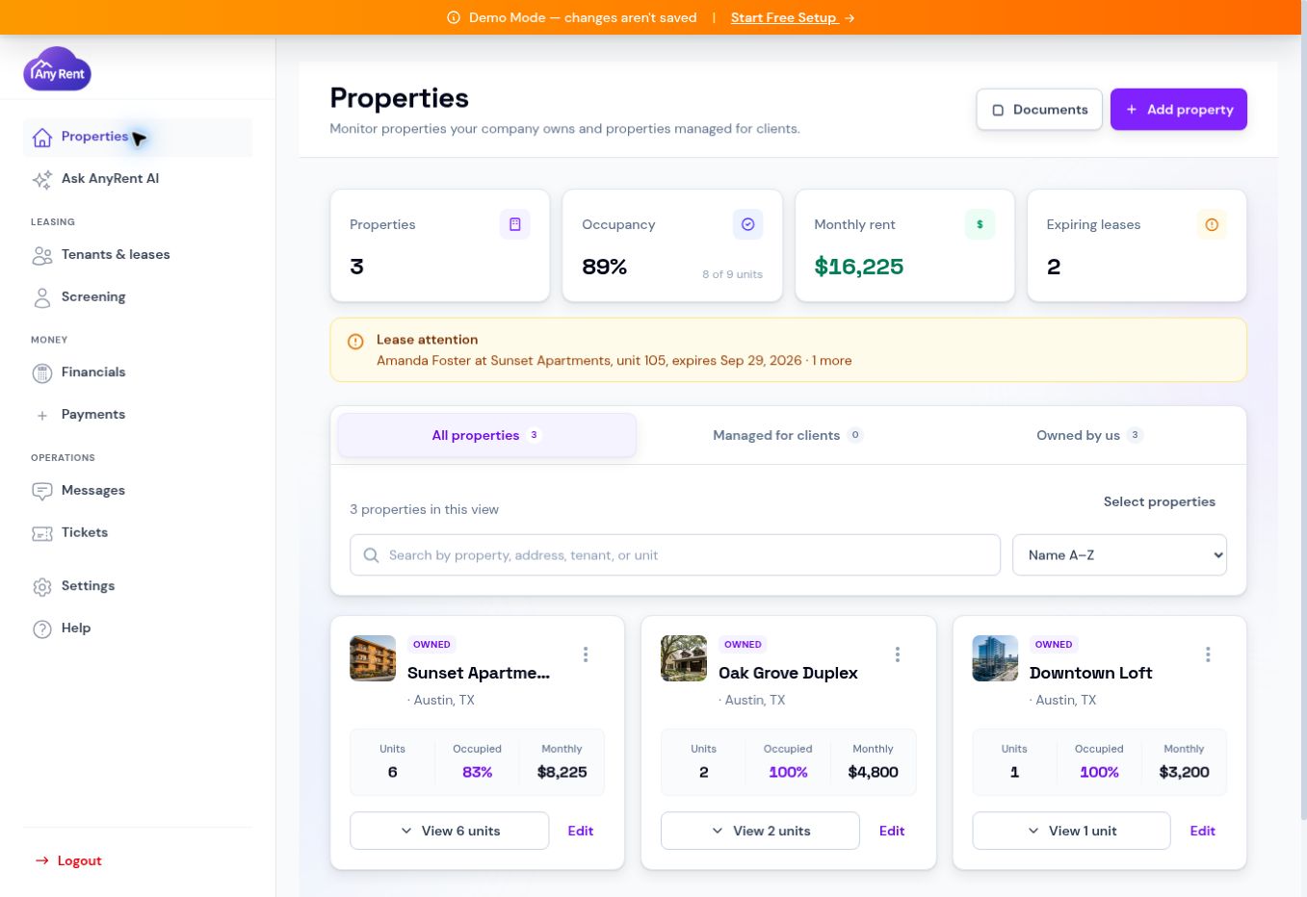Screen dimensions: 1307x897
Task: Open the Documents button
Action: click(x=1039, y=110)
